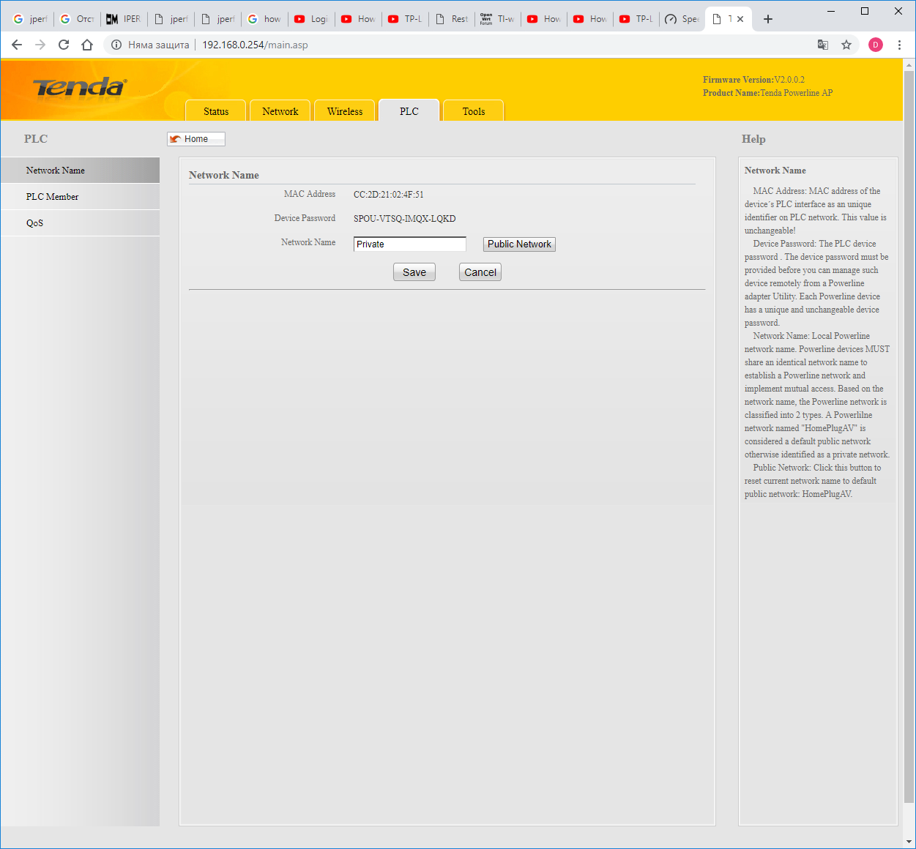
Task: Click the MAC address value CC:2D:21:02:4F:51
Action: tap(388, 195)
